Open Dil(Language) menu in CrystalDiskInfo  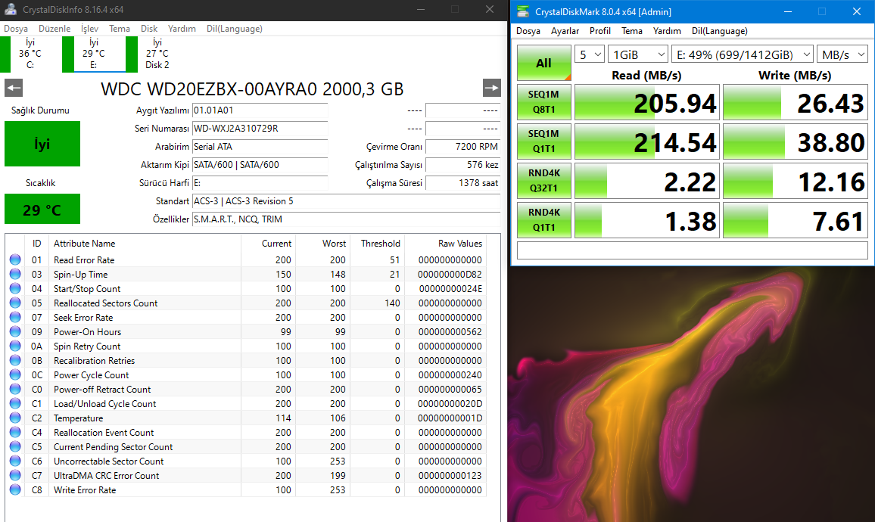[x=235, y=29]
